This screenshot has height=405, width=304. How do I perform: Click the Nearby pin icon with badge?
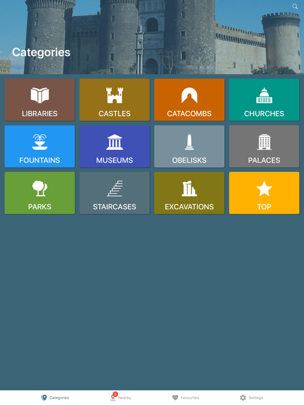[x=113, y=397]
